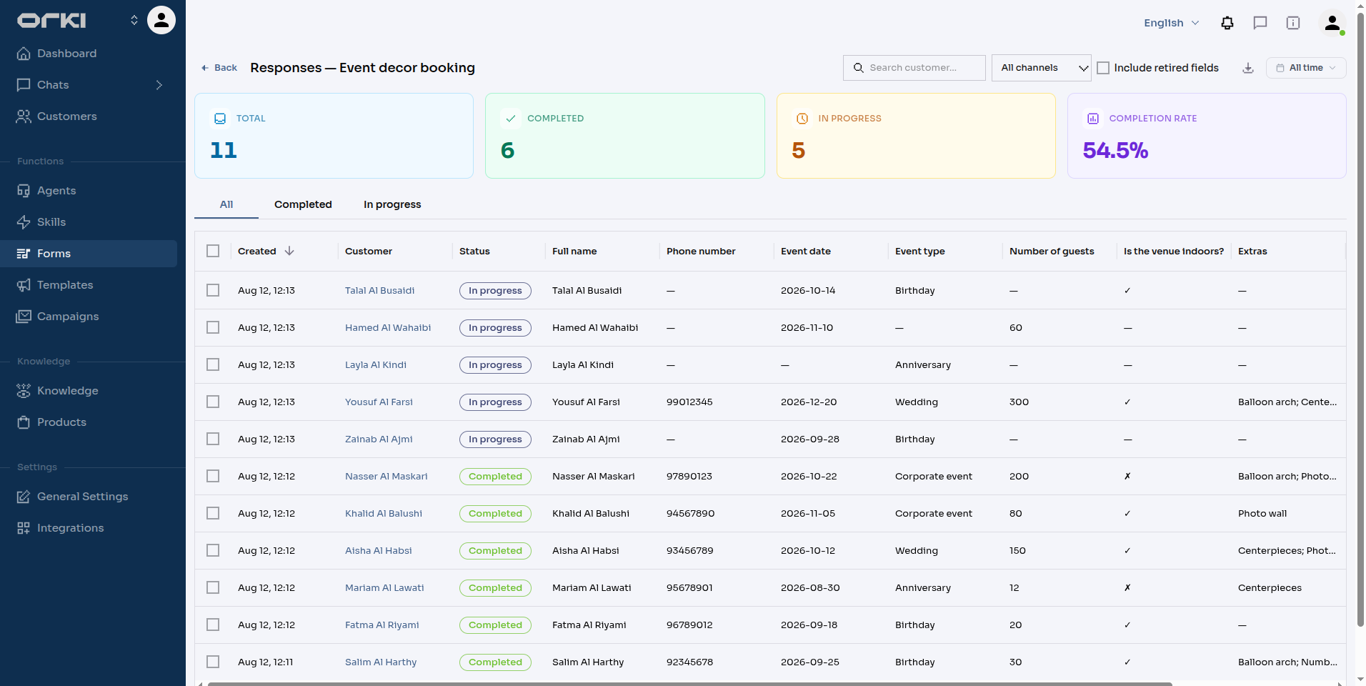Select the Forms icon in sidebar
The image size is (1366, 686).
(24, 254)
